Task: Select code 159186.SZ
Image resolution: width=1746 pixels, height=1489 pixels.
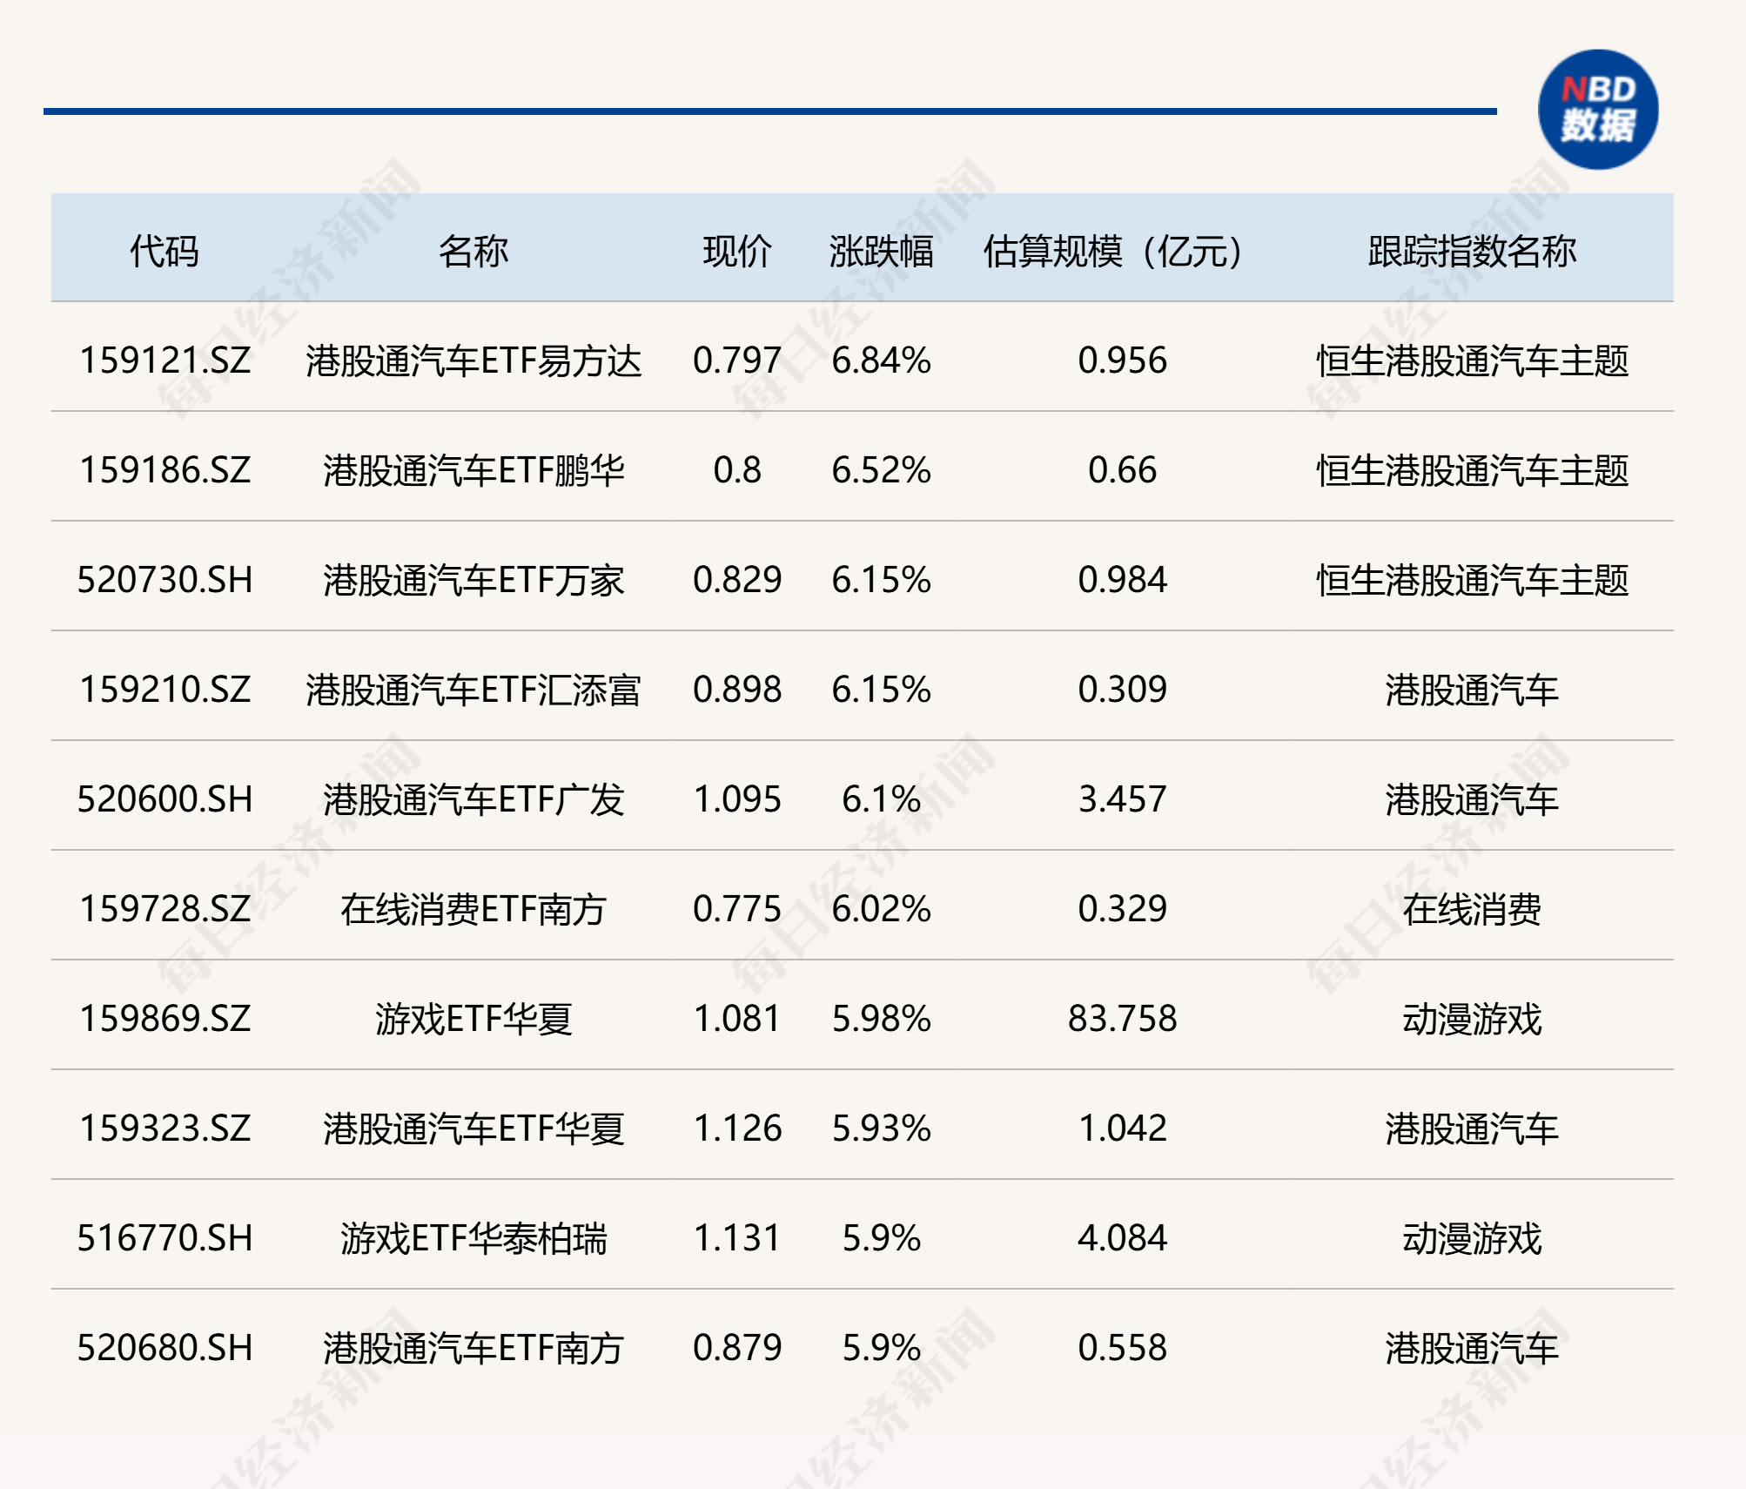Action: point(165,470)
